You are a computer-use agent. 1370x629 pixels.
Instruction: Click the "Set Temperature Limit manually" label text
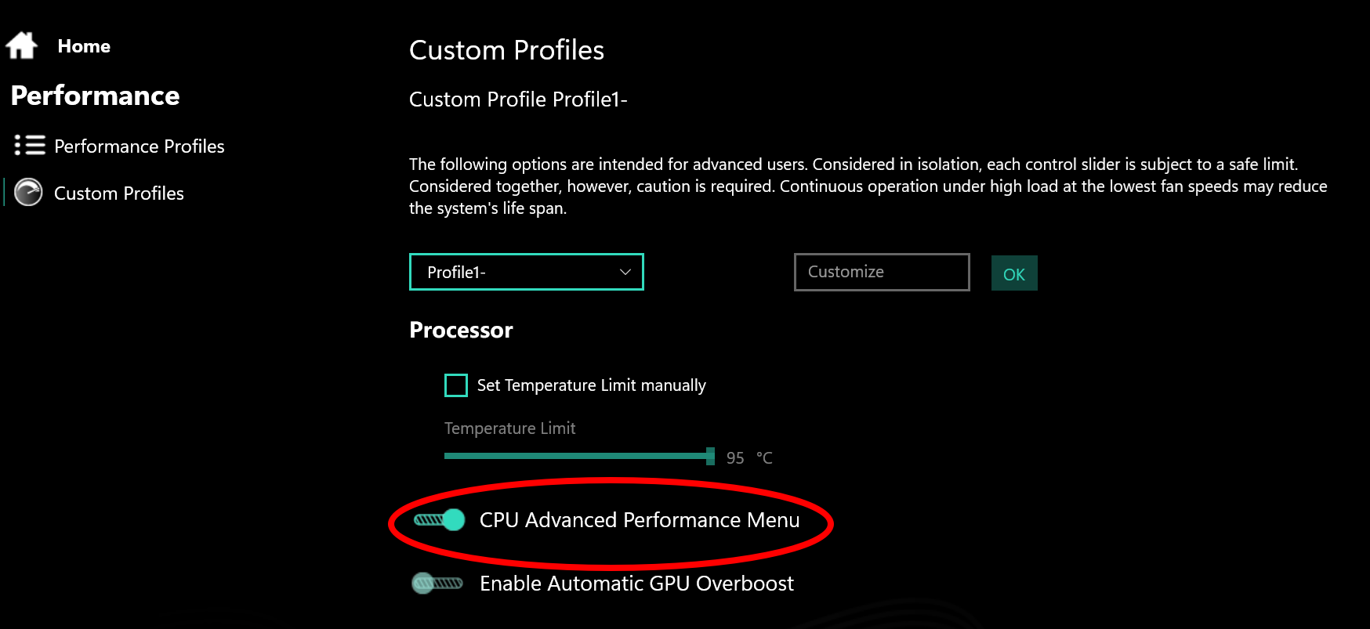click(x=591, y=385)
